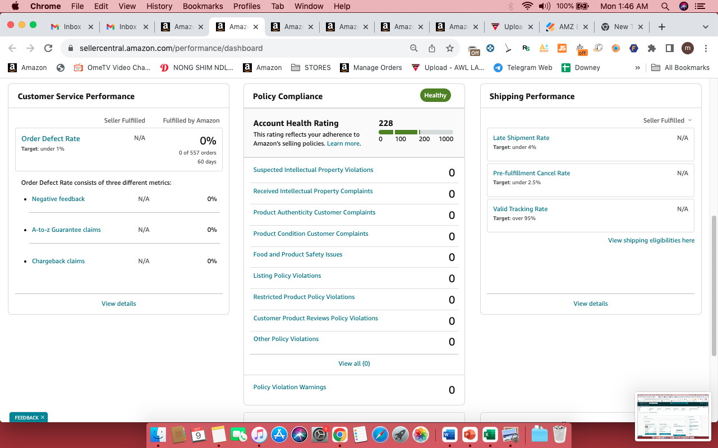Open the Order Defect Rate link
718x448 pixels.
pos(50,139)
